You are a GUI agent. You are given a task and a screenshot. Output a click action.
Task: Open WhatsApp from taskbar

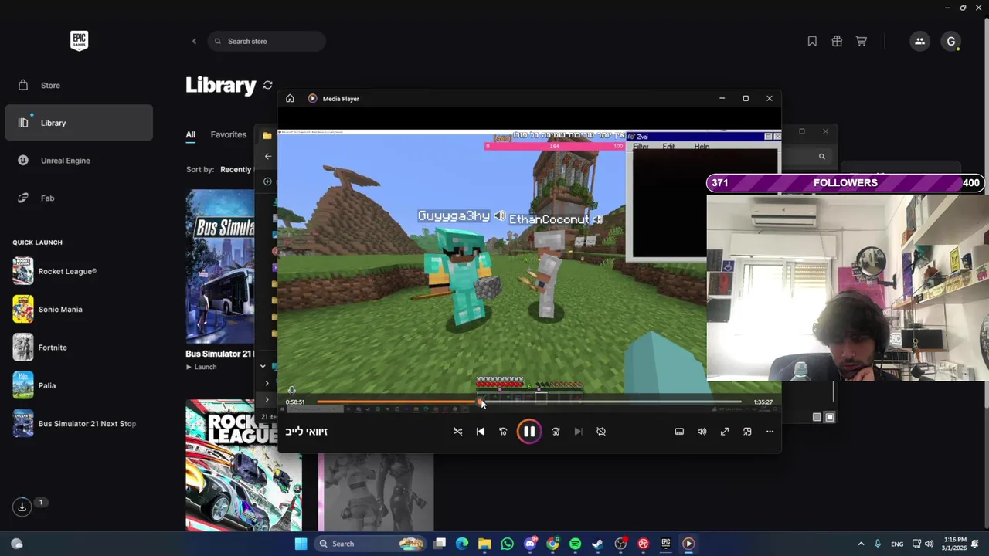coord(507,544)
